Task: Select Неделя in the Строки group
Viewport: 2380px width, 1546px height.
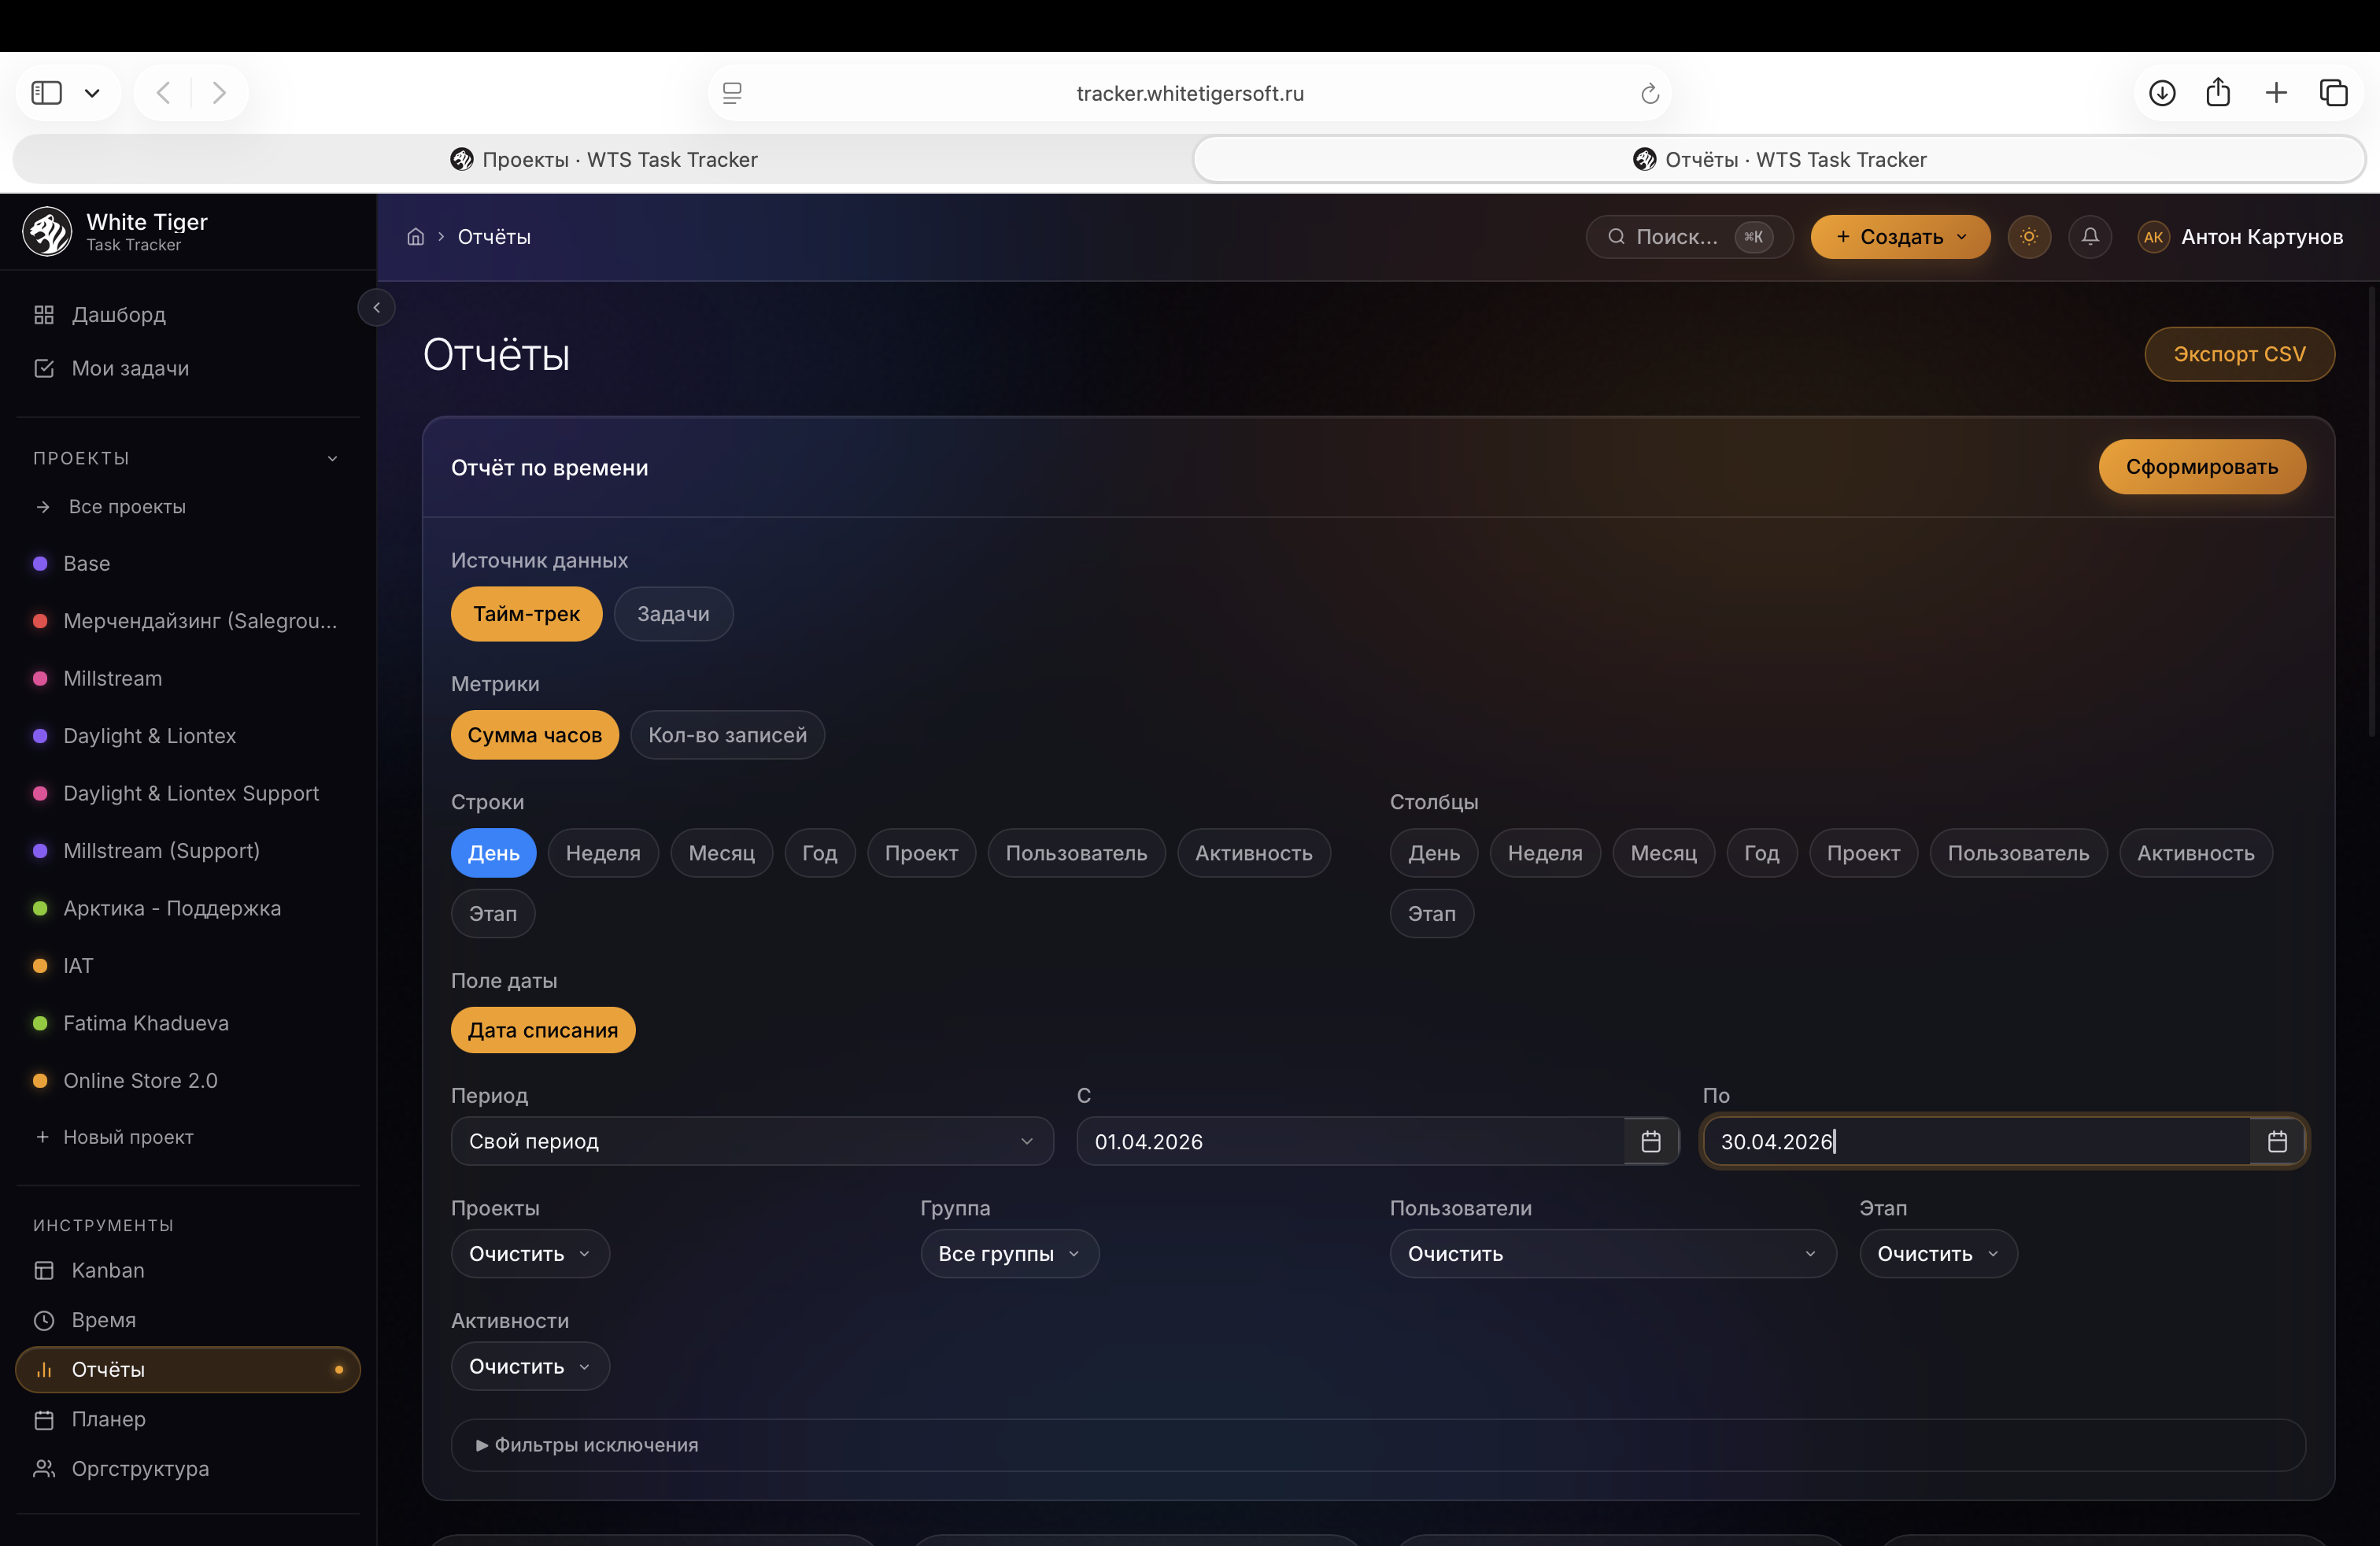Action: pos(603,853)
